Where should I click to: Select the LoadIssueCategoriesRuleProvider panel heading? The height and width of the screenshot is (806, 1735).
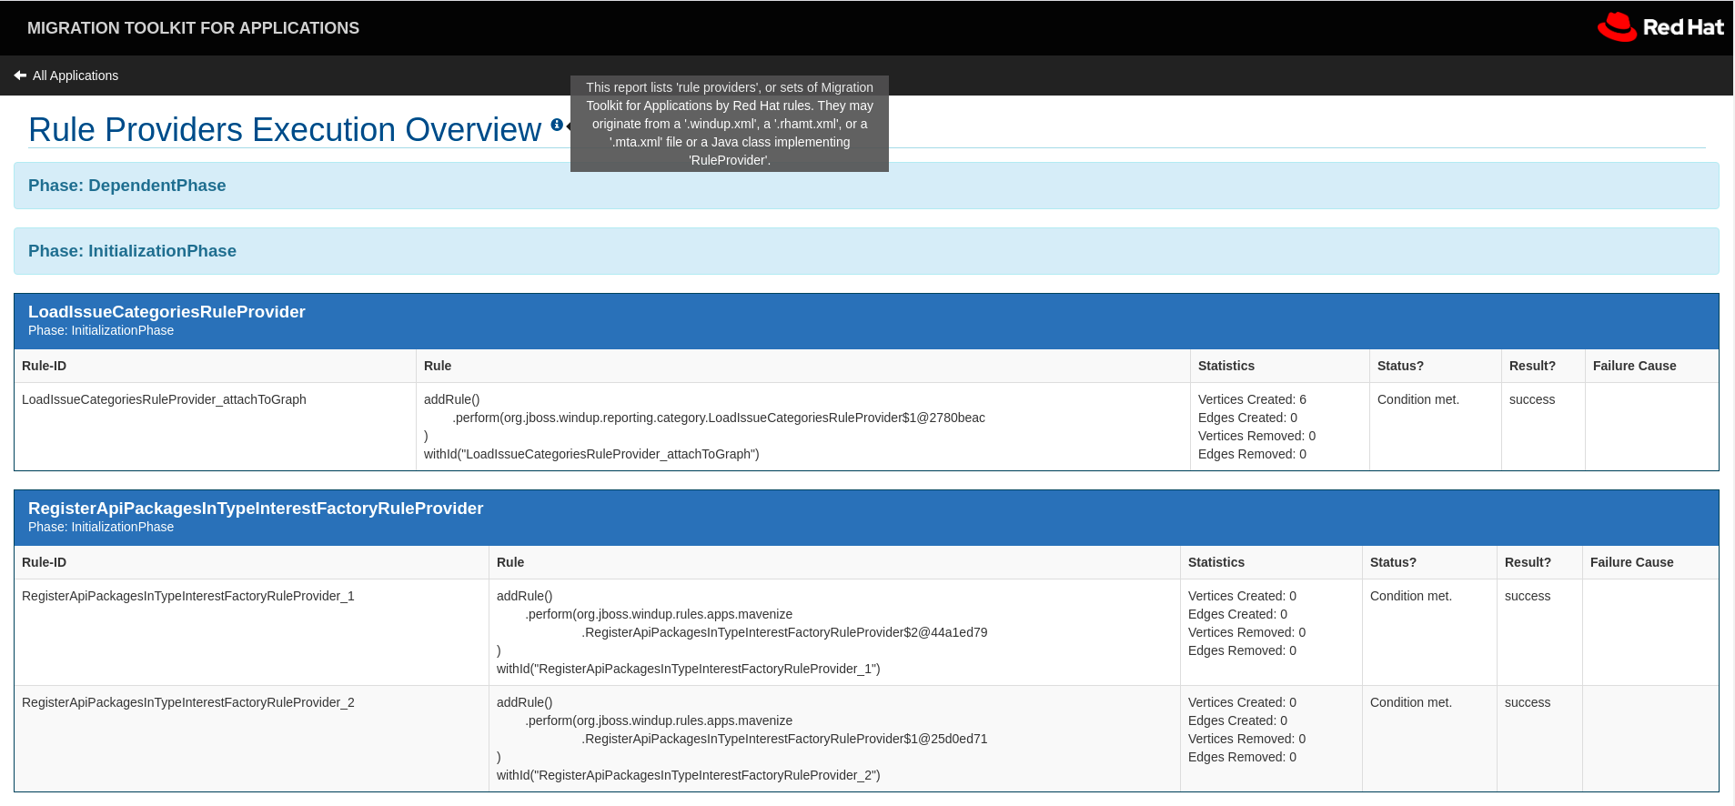166,312
